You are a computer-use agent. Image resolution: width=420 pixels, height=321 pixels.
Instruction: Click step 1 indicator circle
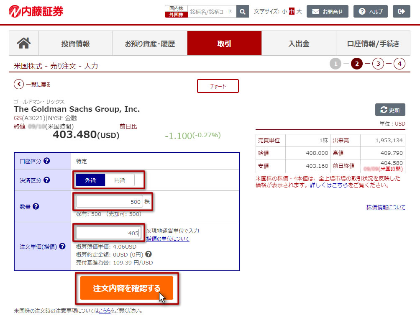click(x=335, y=64)
